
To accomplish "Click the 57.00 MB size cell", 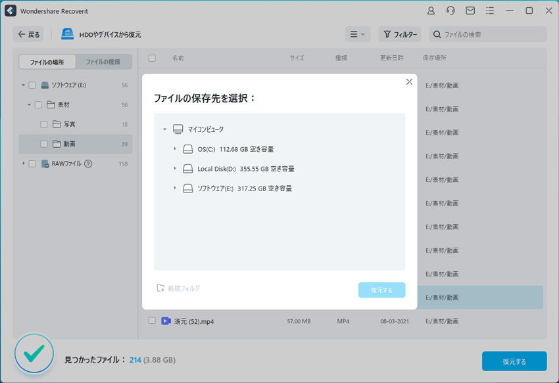I will click(x=299, y=321).
